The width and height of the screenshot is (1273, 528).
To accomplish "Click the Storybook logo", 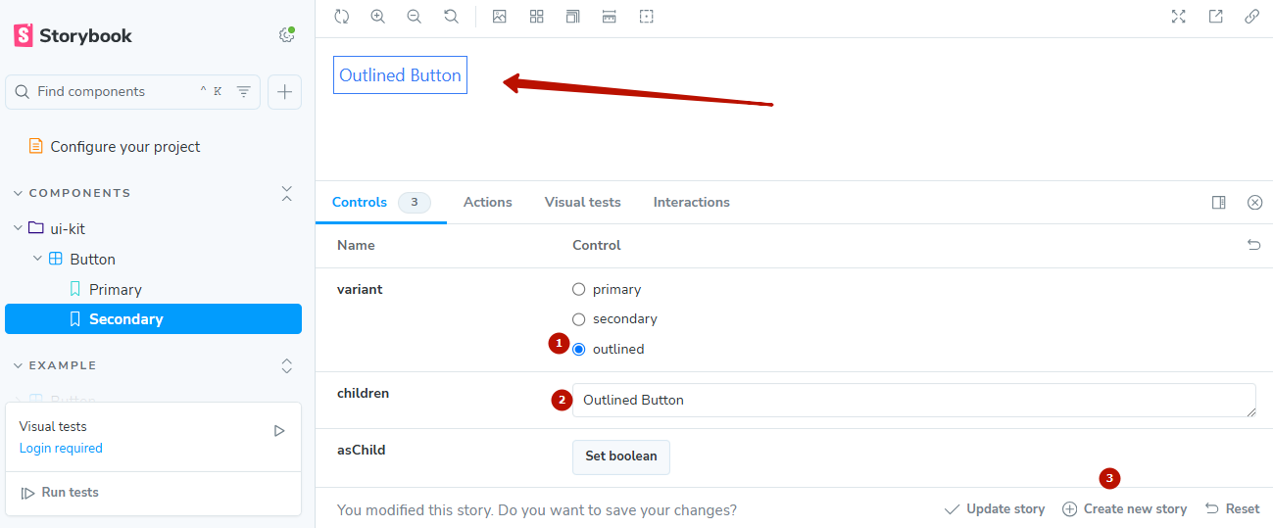I will tap(73, 35).
